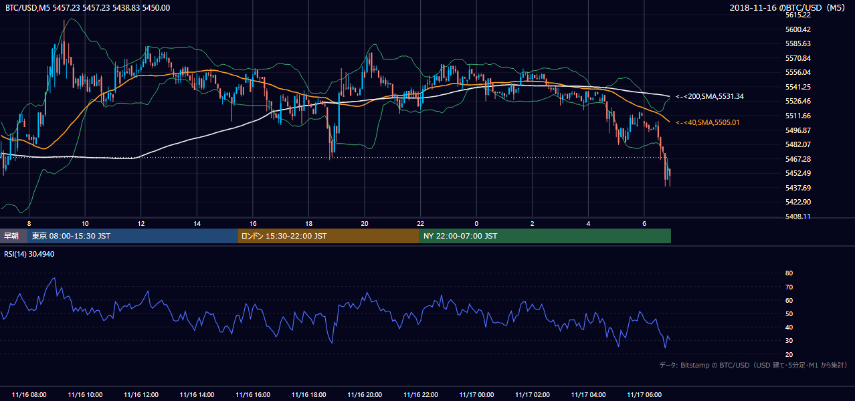Click the 早朝 session block
This screenshot has height=401, width=855.
(13, 236)
